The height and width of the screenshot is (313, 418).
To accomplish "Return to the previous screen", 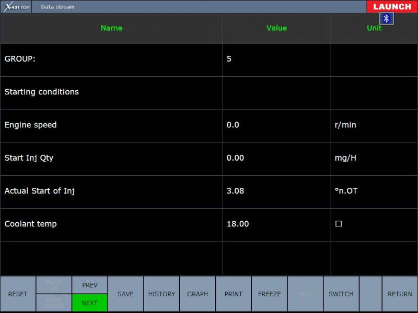I will coord(400,294).
